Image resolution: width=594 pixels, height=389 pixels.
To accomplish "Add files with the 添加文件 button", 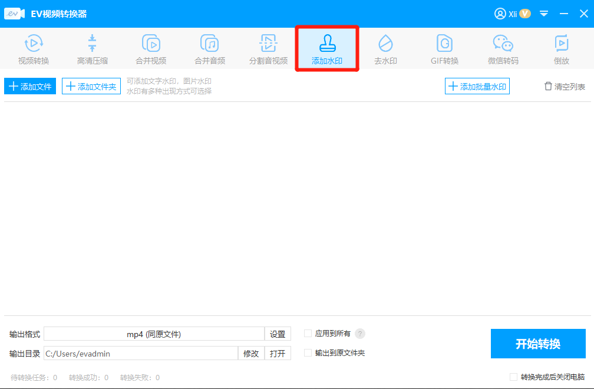I will (29, 85).
